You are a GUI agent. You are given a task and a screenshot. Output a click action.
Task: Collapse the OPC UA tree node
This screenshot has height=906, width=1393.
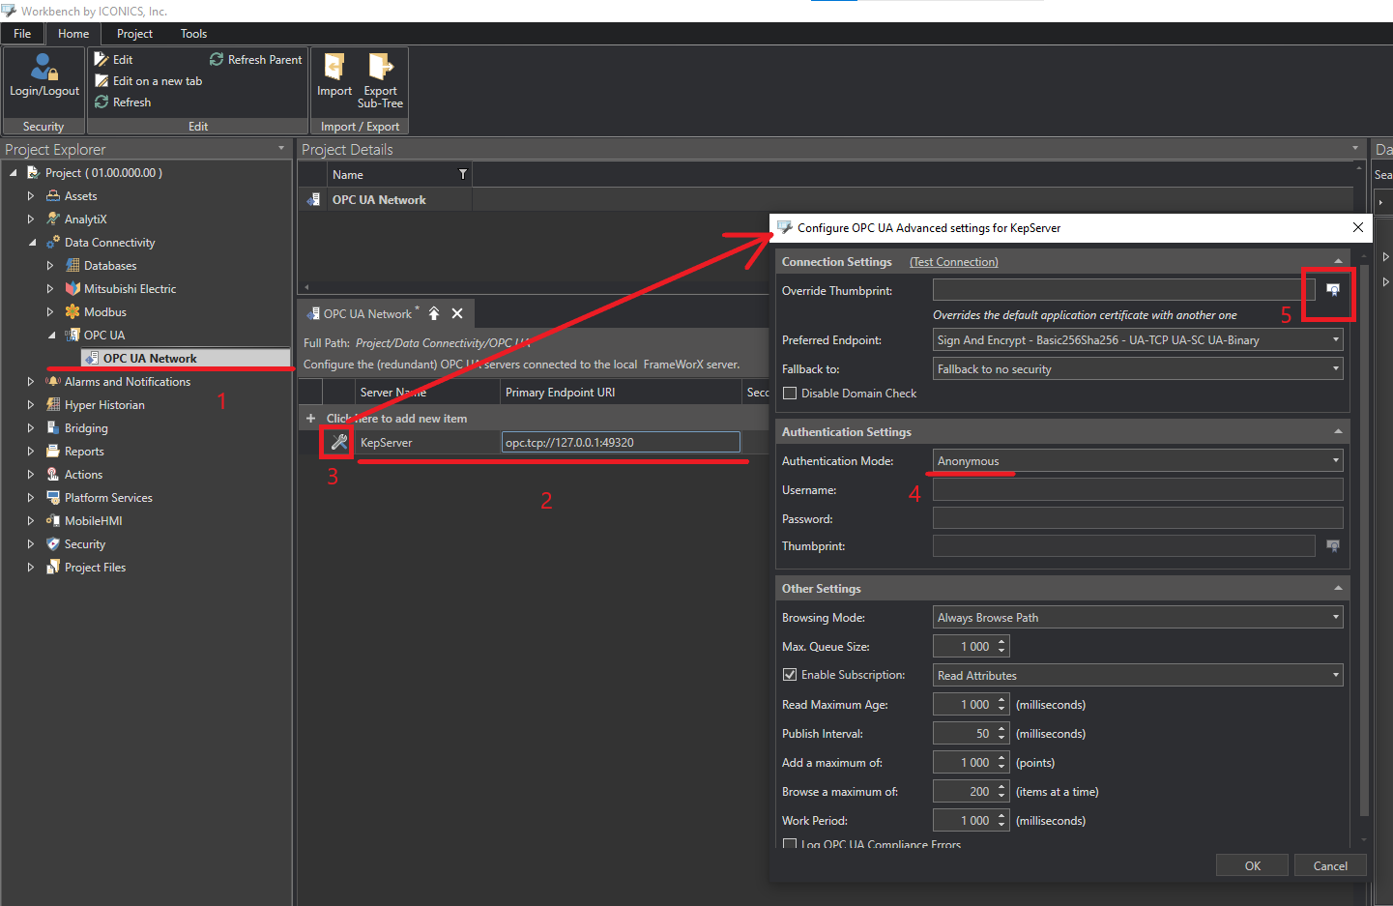[50, 336]
